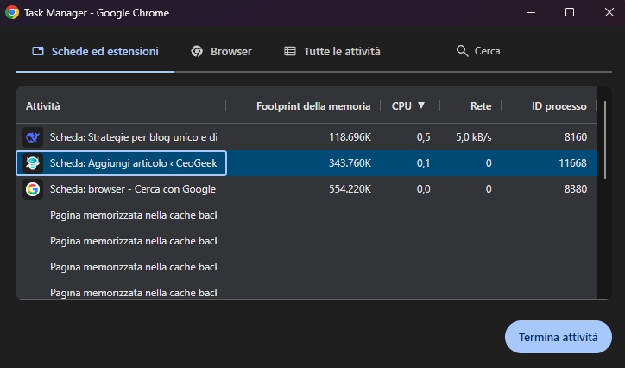
Task: Click the list icon beside Tutte le attività
Action: [290, 51]
